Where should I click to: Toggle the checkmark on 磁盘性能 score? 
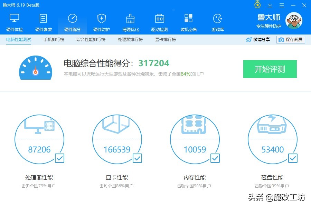click(293, 158)
